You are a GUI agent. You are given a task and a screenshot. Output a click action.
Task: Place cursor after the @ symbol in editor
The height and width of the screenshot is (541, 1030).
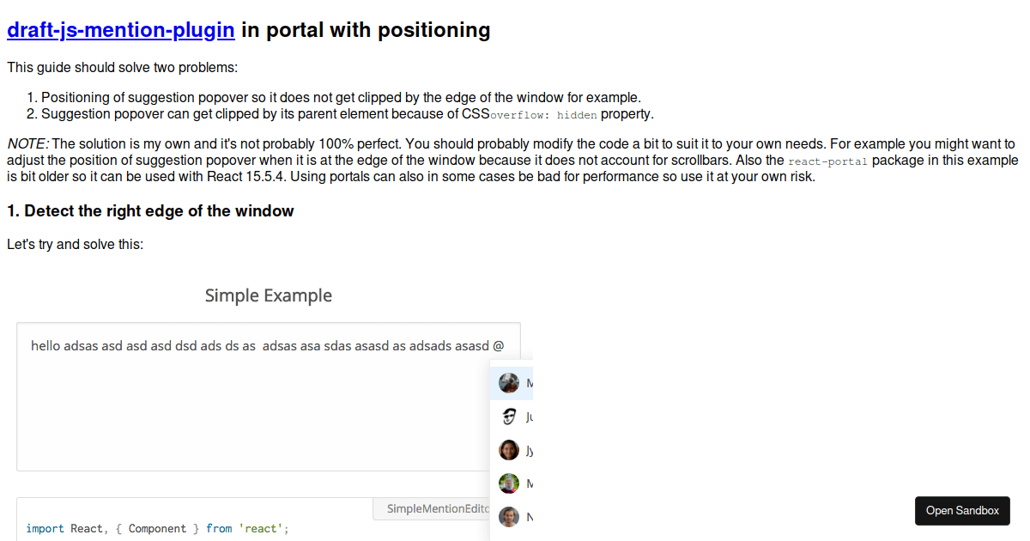506,346
